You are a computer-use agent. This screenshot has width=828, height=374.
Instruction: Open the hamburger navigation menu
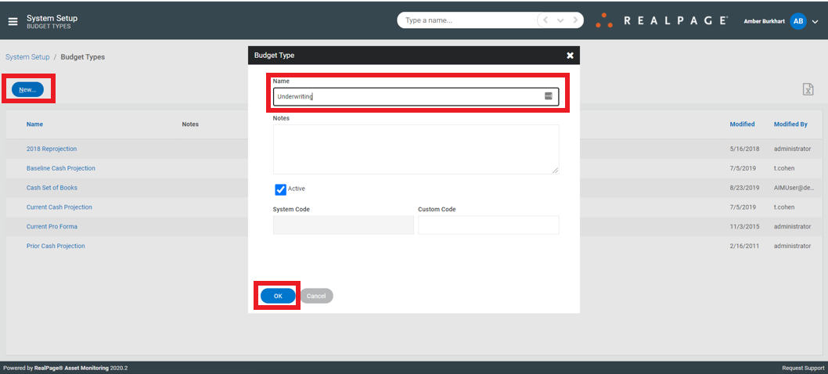13,22
